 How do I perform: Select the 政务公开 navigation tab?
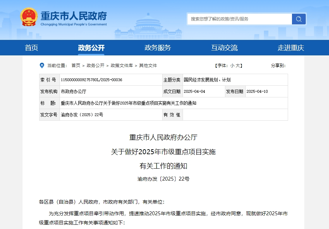coord(91,48)
